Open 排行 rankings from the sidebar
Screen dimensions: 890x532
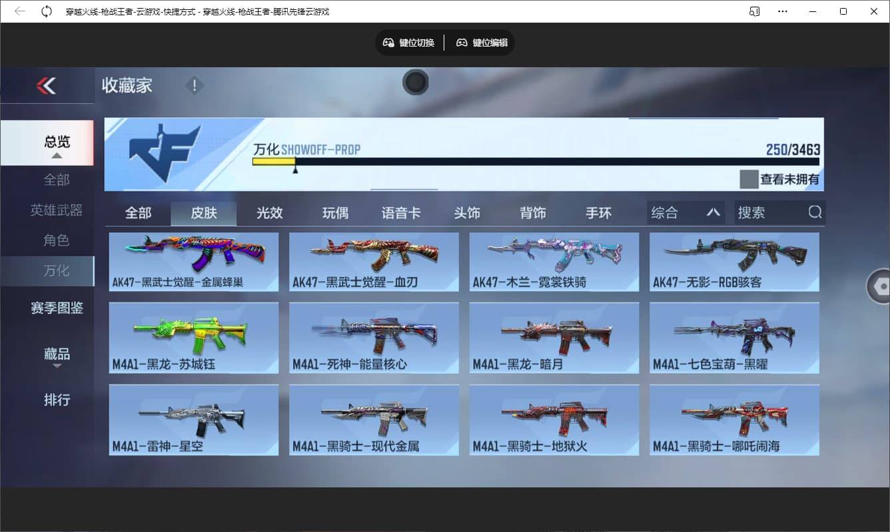click(x=57, y=399)
